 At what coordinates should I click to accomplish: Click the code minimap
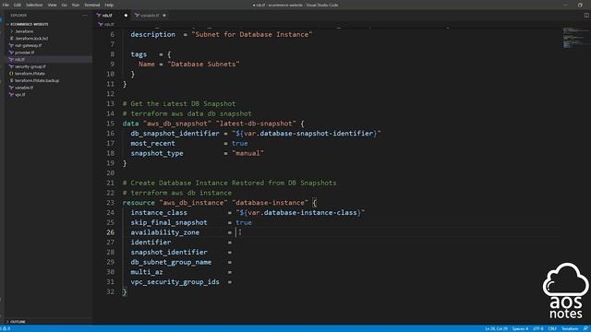pyautogui.click(x=574, y=38)
